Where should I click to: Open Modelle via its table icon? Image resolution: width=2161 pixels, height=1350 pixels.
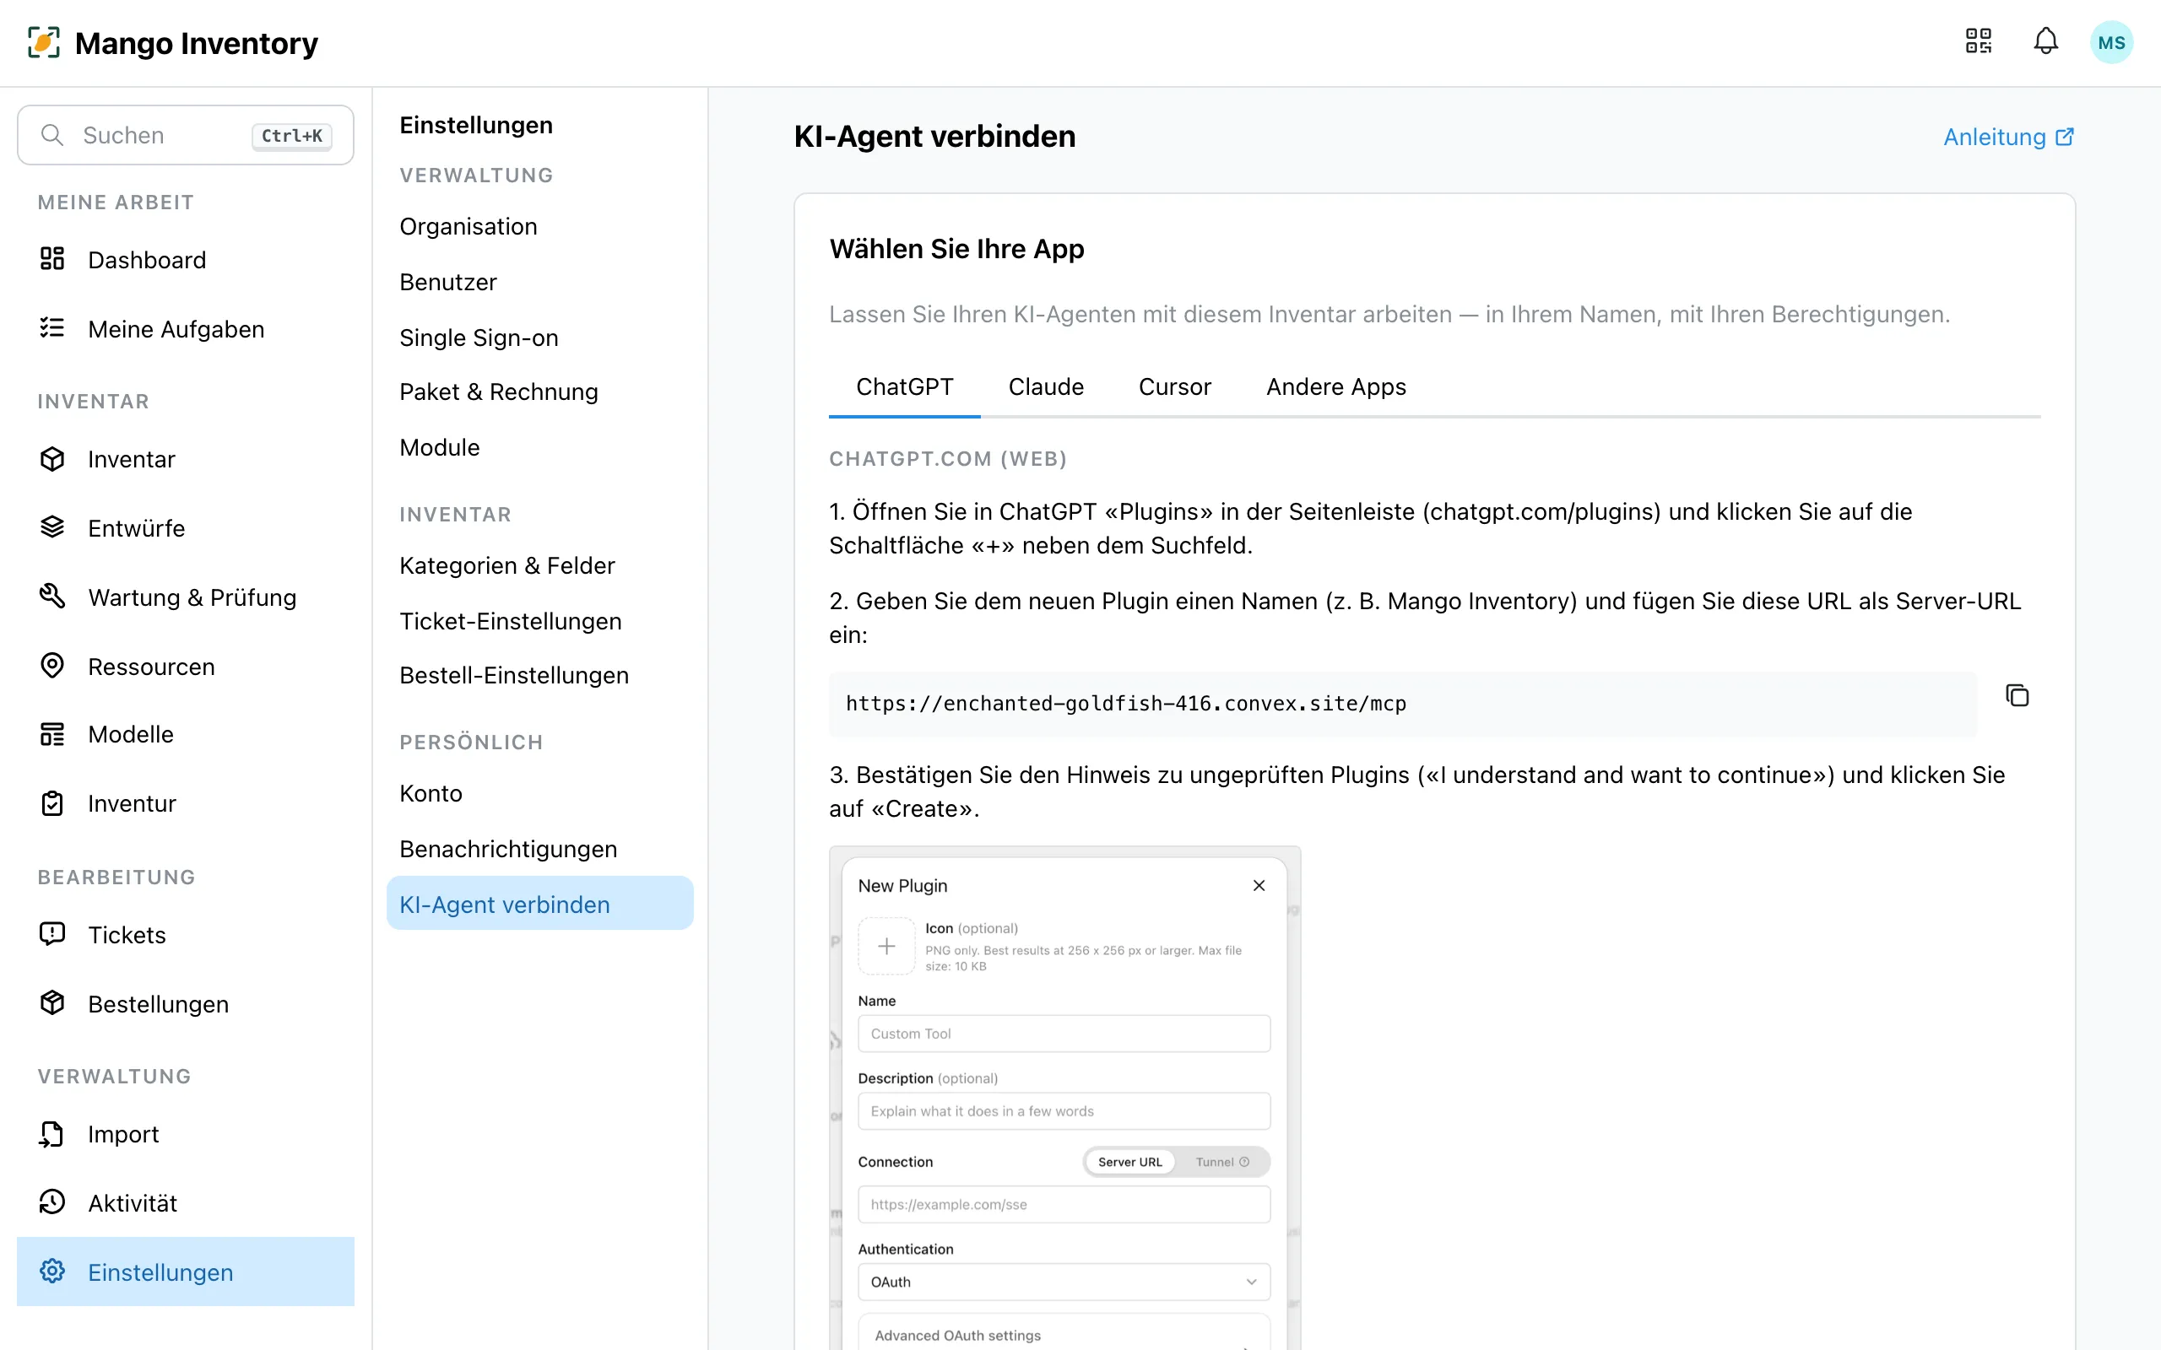(x=51, y=734)
